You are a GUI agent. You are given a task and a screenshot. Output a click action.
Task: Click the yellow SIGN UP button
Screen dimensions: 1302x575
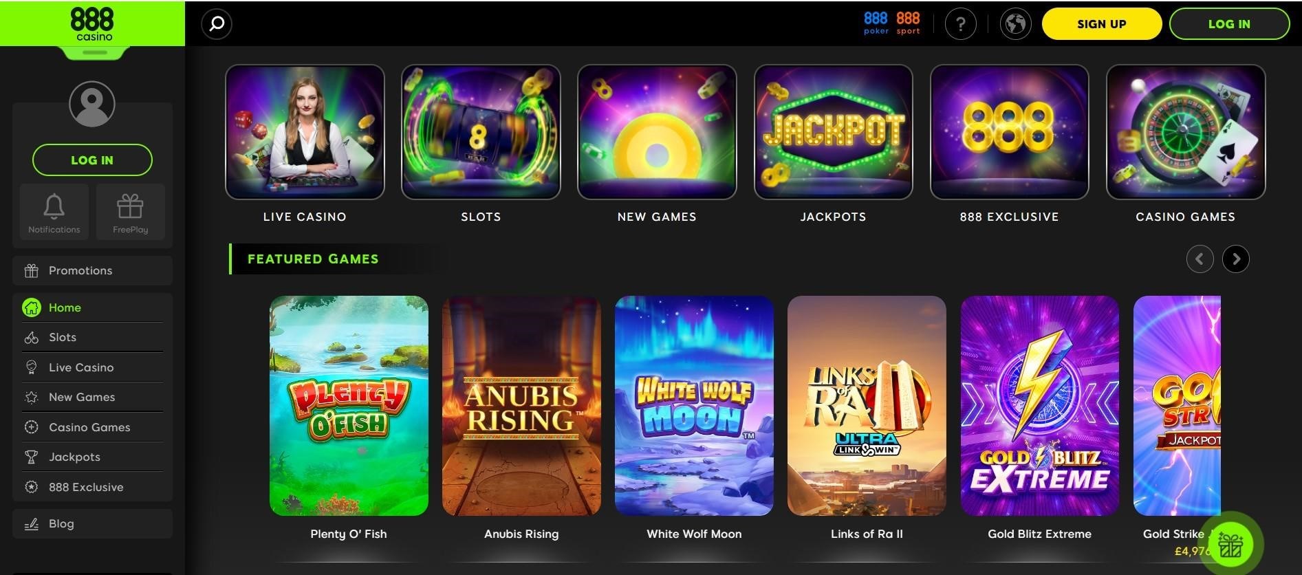1102,24
